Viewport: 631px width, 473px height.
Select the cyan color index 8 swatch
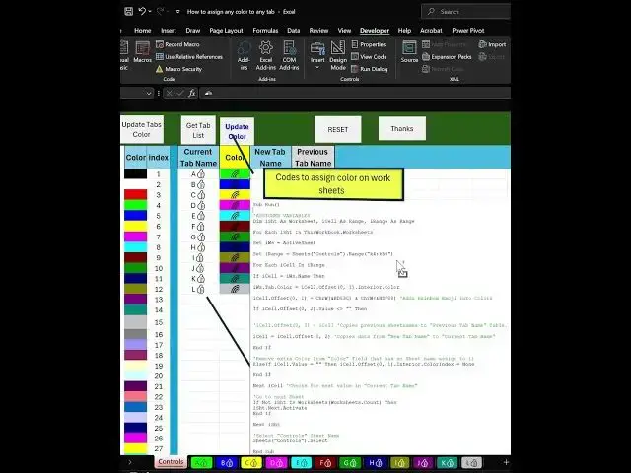click(136, 247)
